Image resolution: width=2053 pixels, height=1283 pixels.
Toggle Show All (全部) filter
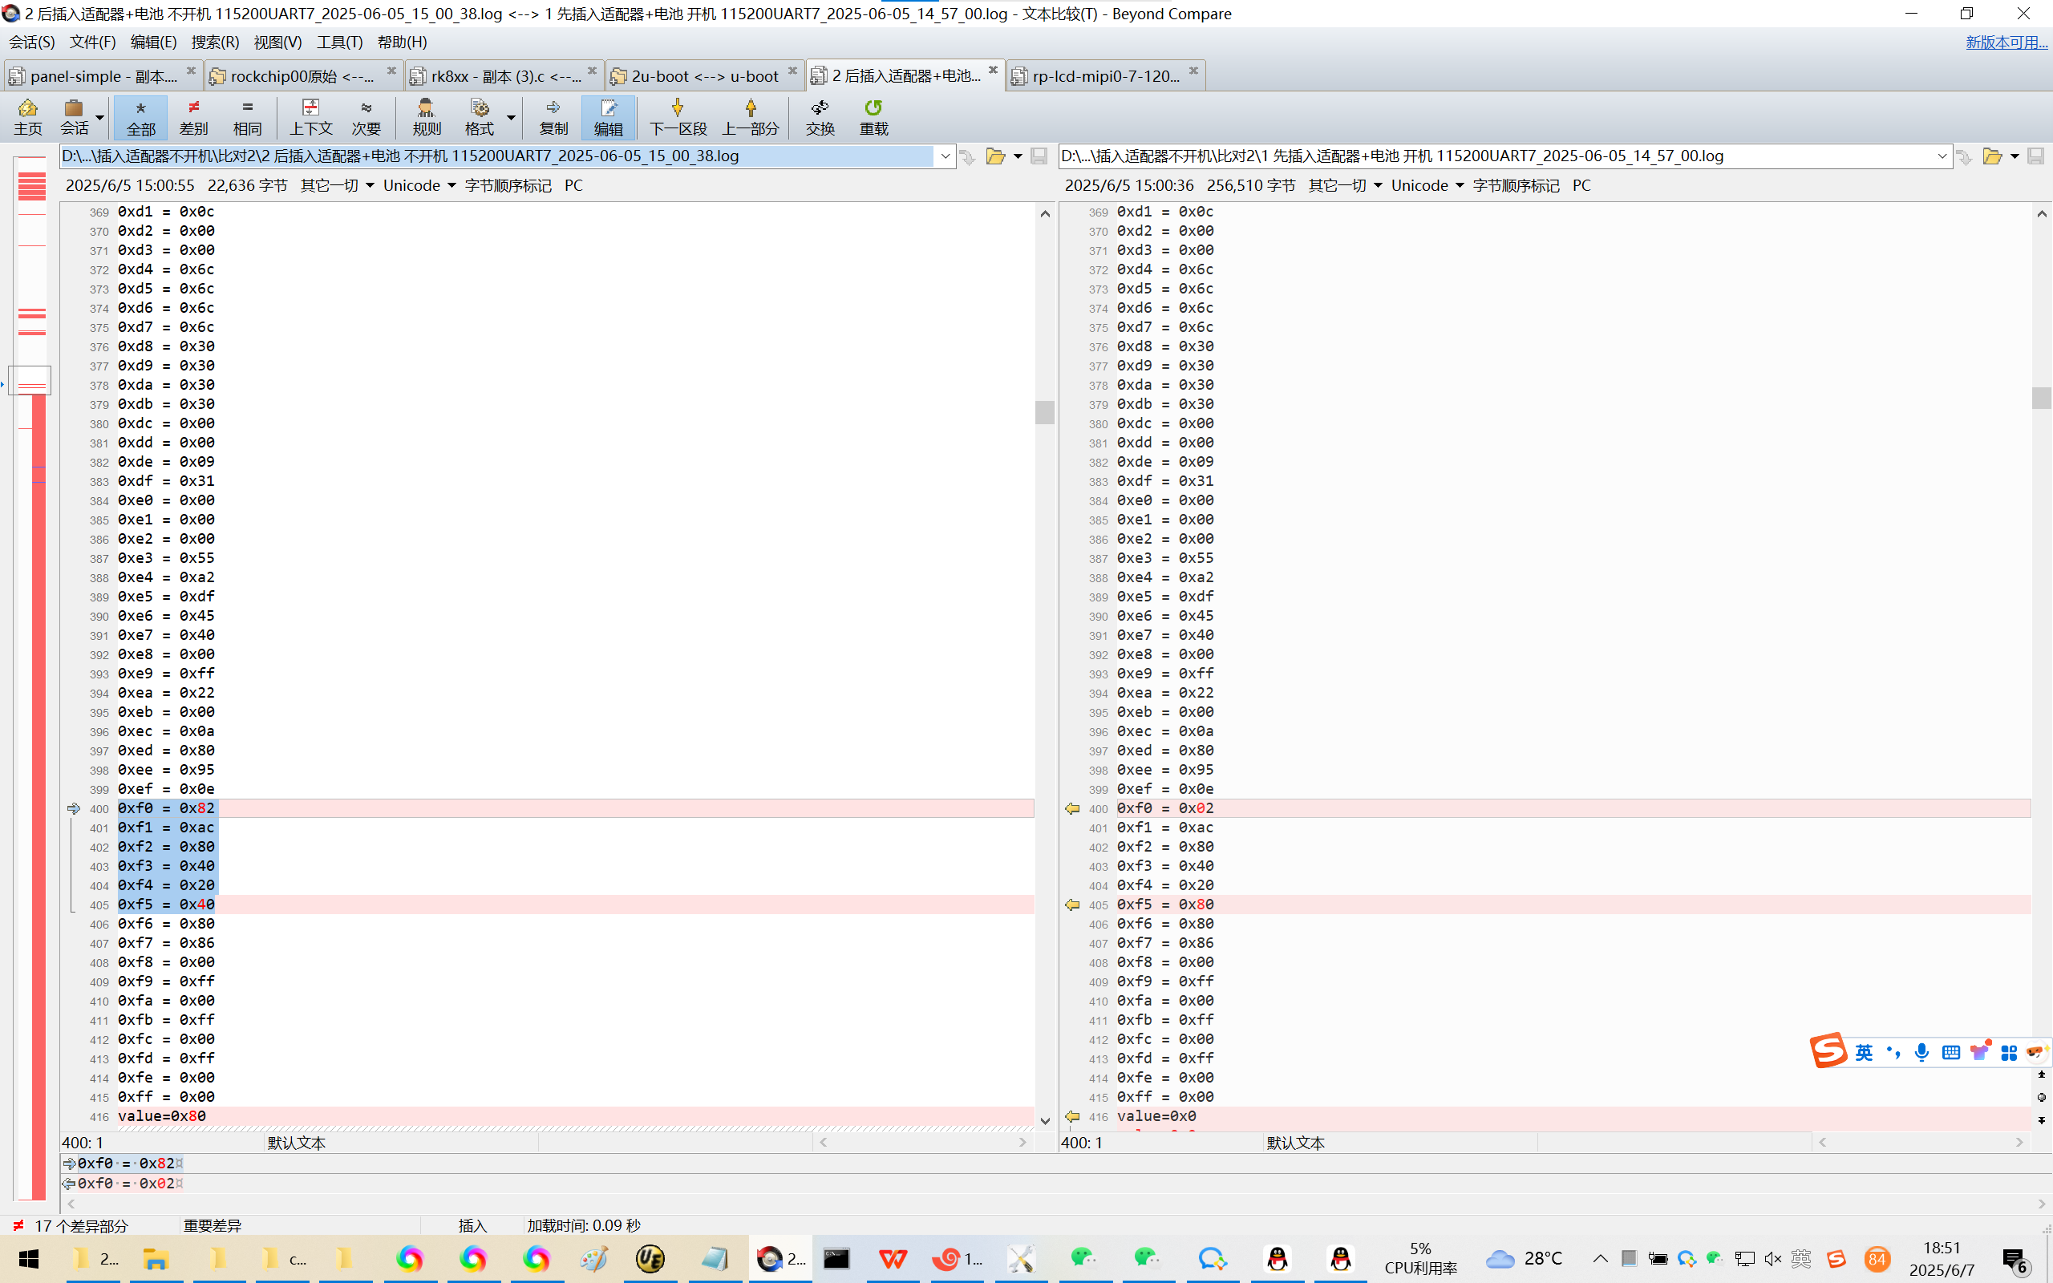pyautogui.click(x=141, y=117)
